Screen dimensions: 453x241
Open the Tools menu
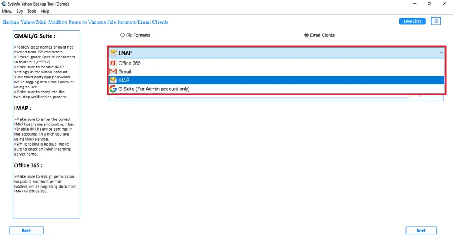[32, 11]
